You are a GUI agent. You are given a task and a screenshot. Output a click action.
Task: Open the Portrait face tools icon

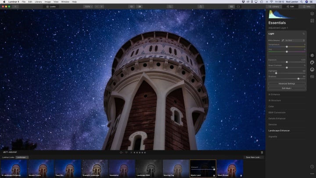[312, 69]
